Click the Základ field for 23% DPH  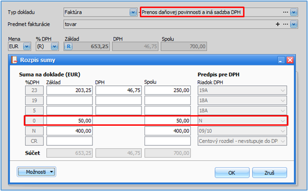pos(69,90)
